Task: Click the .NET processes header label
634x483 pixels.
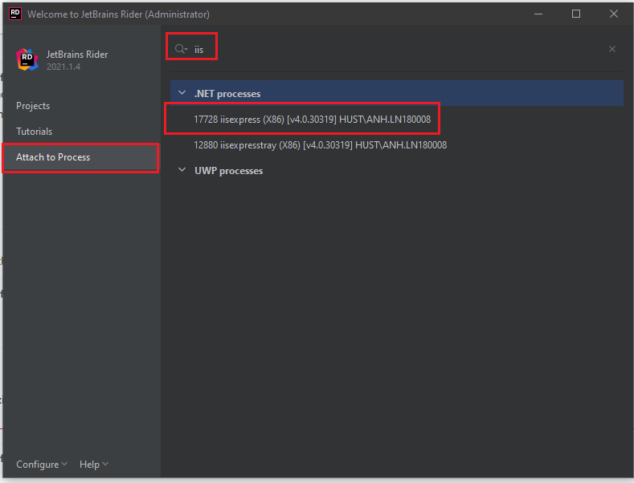Action: 227,94
